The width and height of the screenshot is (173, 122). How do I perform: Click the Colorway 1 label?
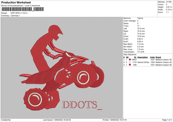15,16
